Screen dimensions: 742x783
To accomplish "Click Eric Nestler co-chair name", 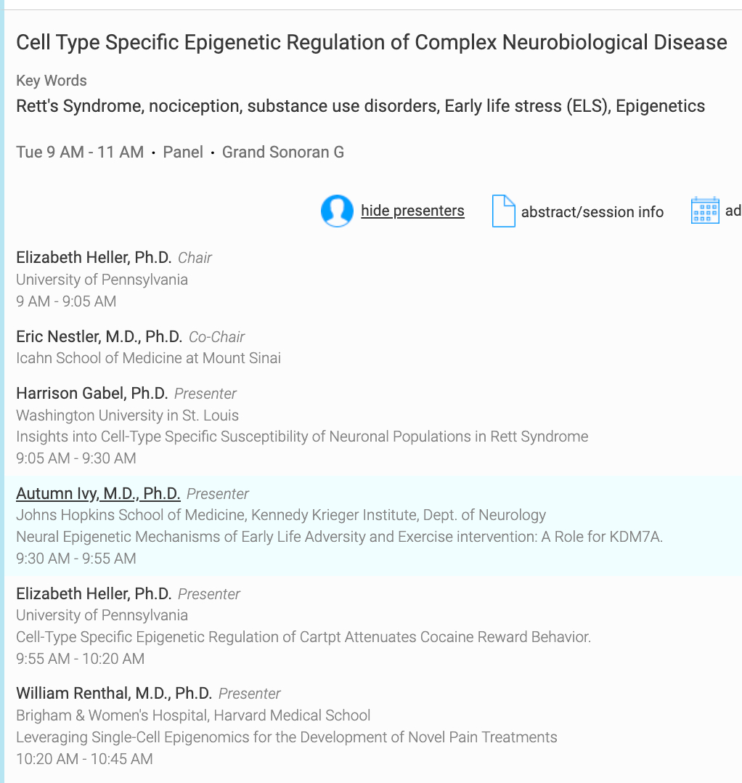I will (99, 337).
